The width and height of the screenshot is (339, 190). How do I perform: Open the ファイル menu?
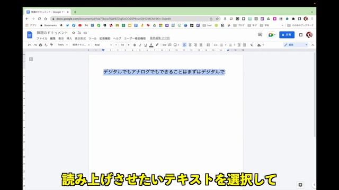click(x=42, y=39)
